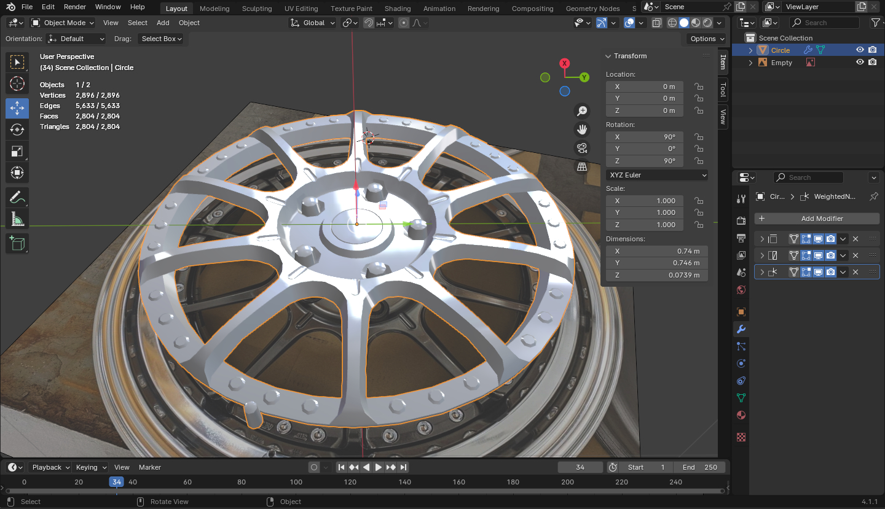Hide the Circle object via its eye icon

(x=860, y=50)
